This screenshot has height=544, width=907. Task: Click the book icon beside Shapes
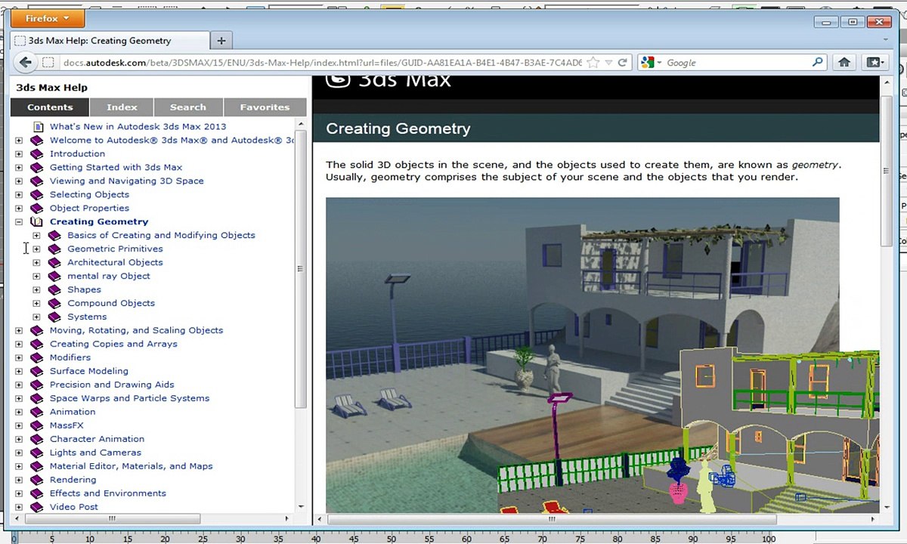[x=54, y=289]
